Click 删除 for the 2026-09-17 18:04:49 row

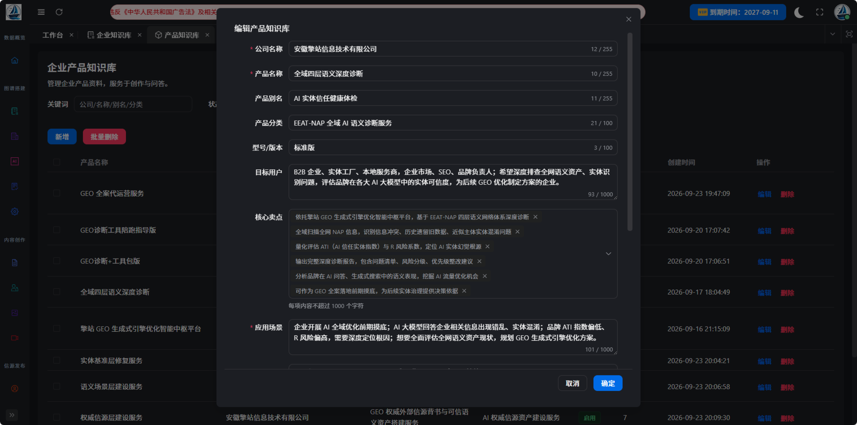(x=787, y=293)
